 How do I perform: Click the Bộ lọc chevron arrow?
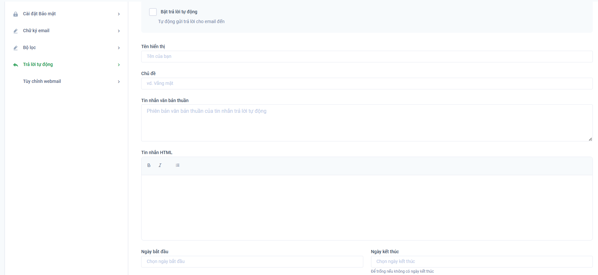click(x=119, y=48)
